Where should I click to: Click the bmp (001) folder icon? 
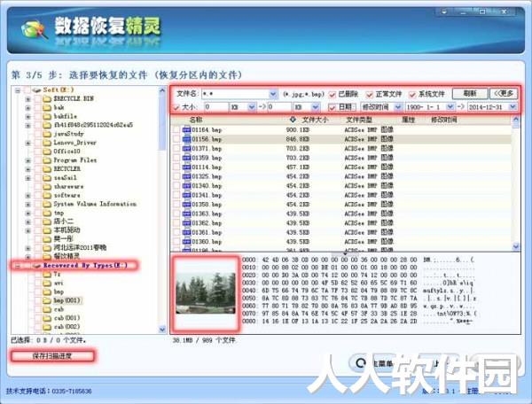click(47, 300)
